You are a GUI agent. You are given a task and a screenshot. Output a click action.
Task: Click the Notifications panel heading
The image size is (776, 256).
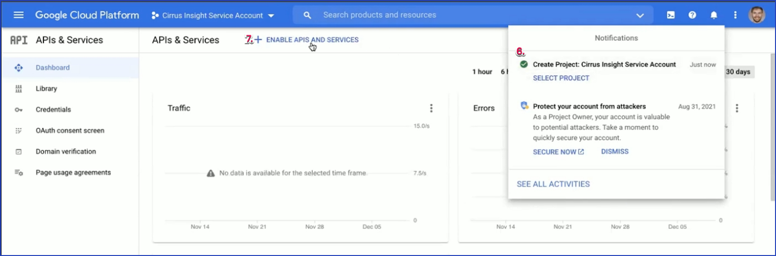[x=616, y=38]
